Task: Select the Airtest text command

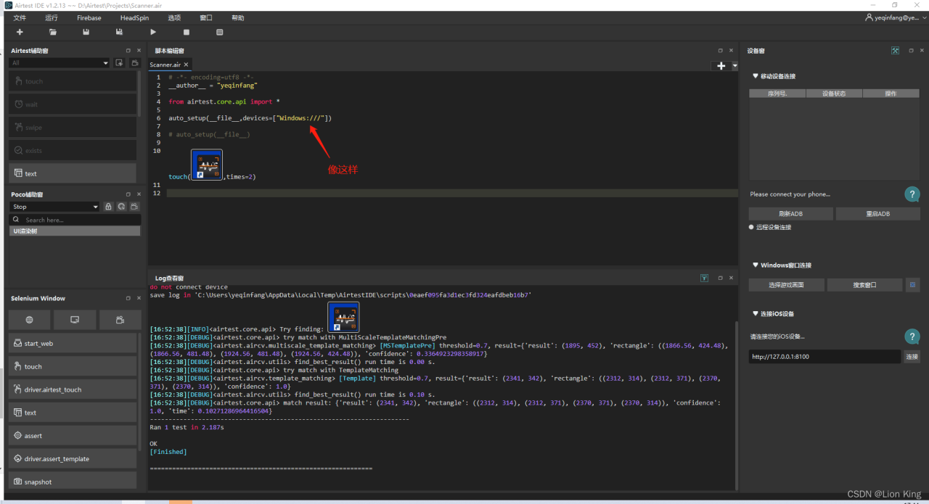Action: [x=73, y=173]
